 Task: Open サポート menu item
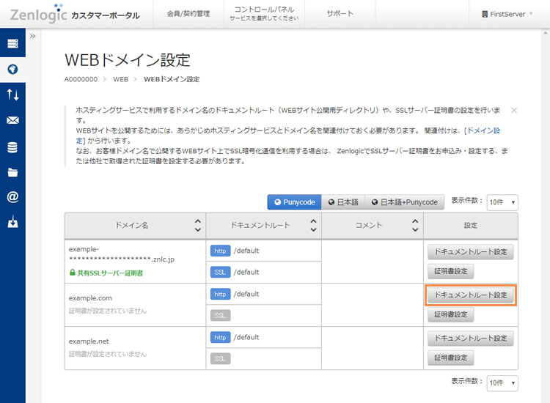click(340, 14)
